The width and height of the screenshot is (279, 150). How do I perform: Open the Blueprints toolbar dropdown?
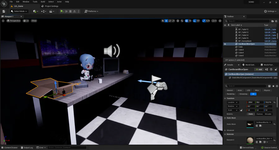[x=44, y=11]
